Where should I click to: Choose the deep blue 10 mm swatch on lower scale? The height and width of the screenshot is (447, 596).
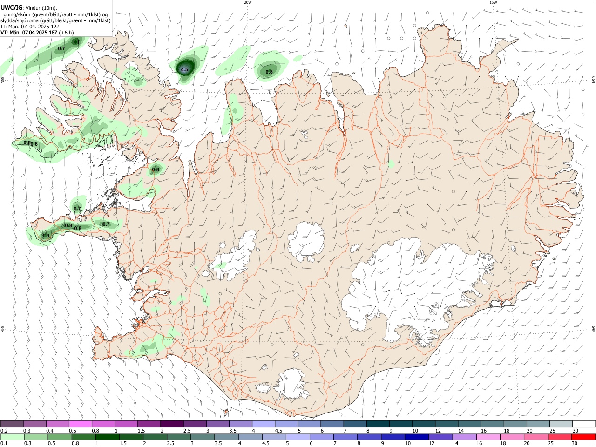[417, 437]
